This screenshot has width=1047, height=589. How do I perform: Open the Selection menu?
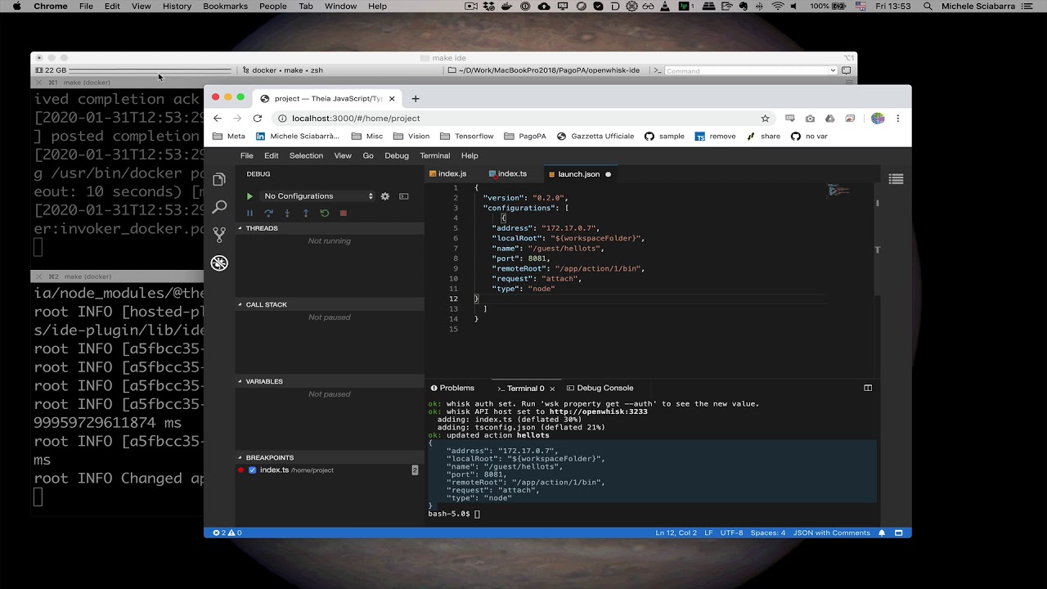click(x=306, y=155)
